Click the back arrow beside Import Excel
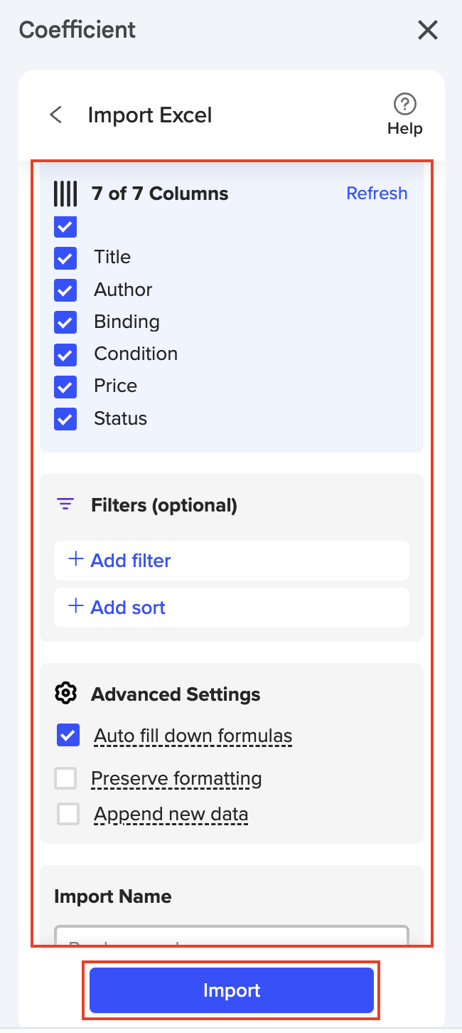462x1033 pixels. pos(56,115)
